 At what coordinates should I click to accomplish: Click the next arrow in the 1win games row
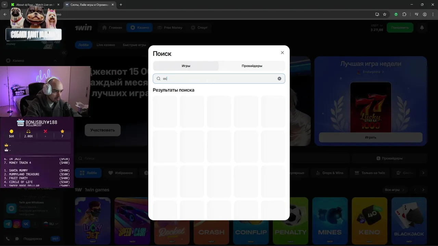423,190
